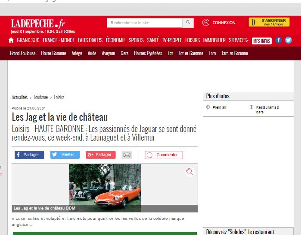The height and width of the screenshot is (235, 301).
Task: Open the Restaurants & bars link
Action: (267, 110)
